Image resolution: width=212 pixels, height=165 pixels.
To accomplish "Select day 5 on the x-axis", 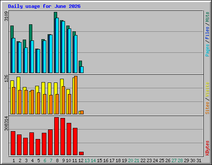I will [x=39, y=160].
